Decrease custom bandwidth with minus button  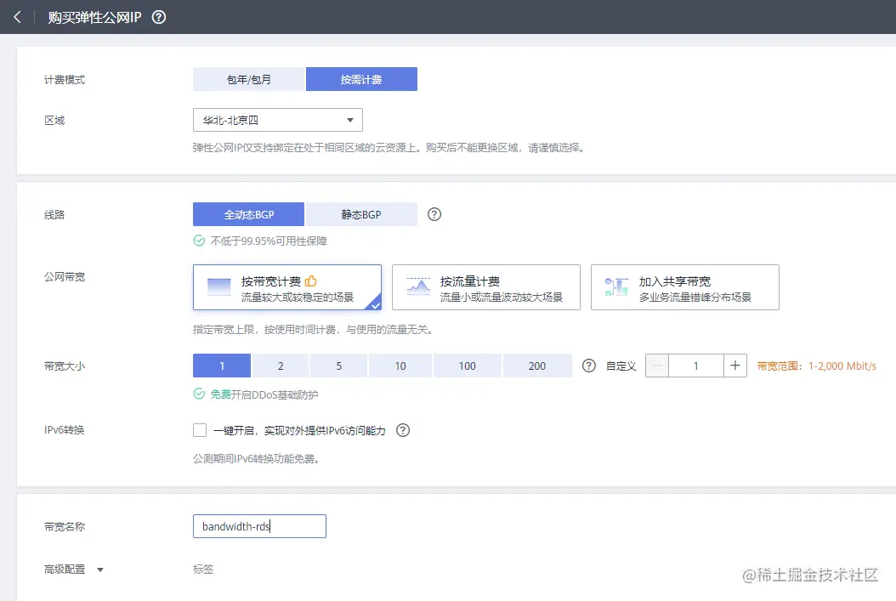(x=657, y=366)
